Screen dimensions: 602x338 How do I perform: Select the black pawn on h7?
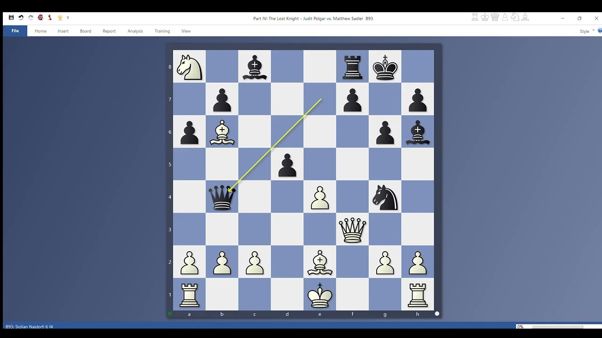[x=418, y=99]
